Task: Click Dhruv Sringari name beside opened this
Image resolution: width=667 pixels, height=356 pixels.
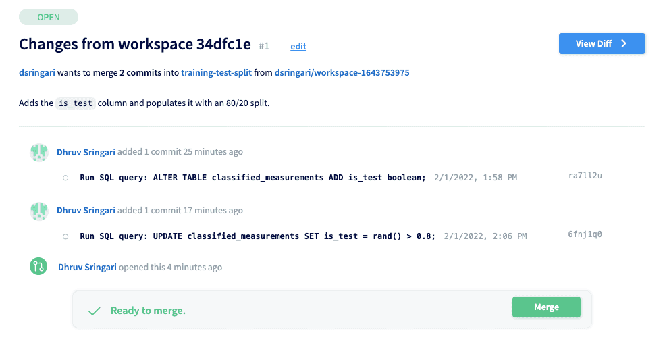Action: (x=87, y=267)
